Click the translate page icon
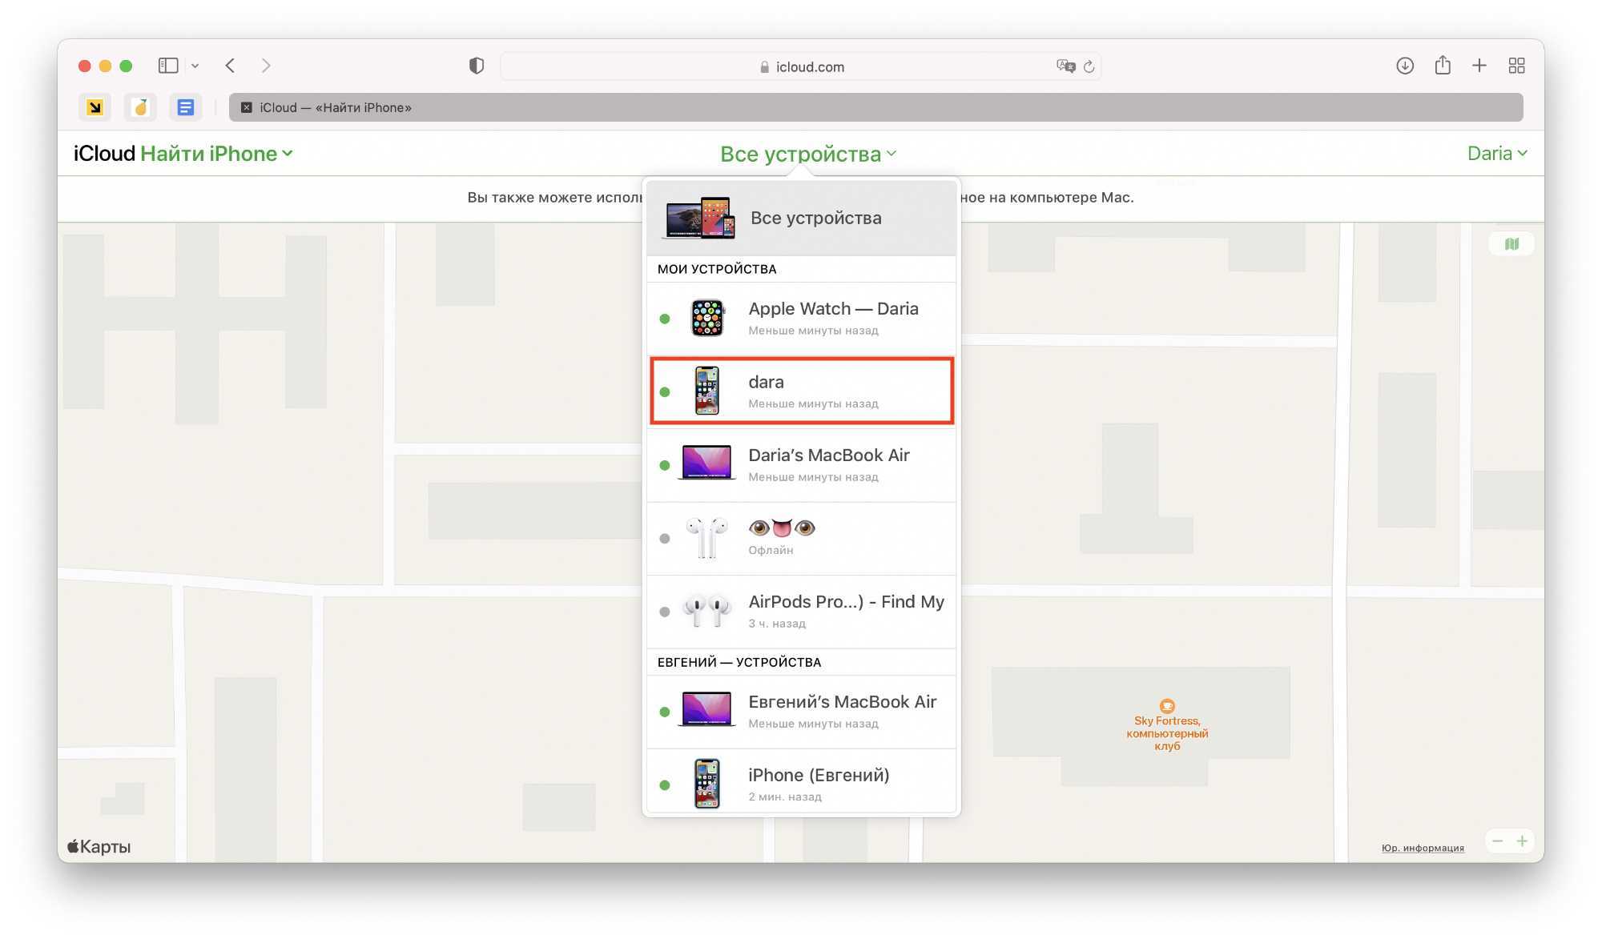Viewport: 1602px width, 939px height. click(1065, 66)
